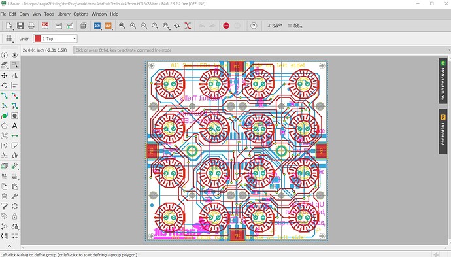Select the Name tool labeled R2
Viewport: 451px width, 257px height.
coord(5,176)
